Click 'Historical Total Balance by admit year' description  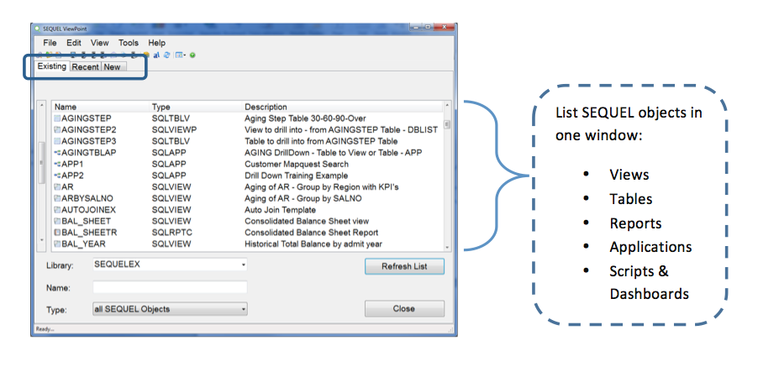pyautogui.click(x=313, y=244)
